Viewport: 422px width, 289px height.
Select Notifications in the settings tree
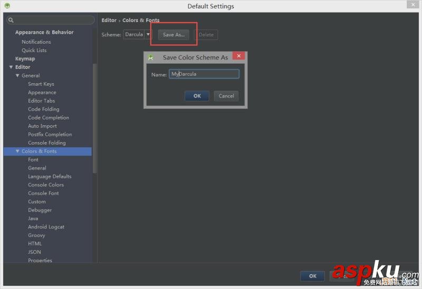point(36,42)
